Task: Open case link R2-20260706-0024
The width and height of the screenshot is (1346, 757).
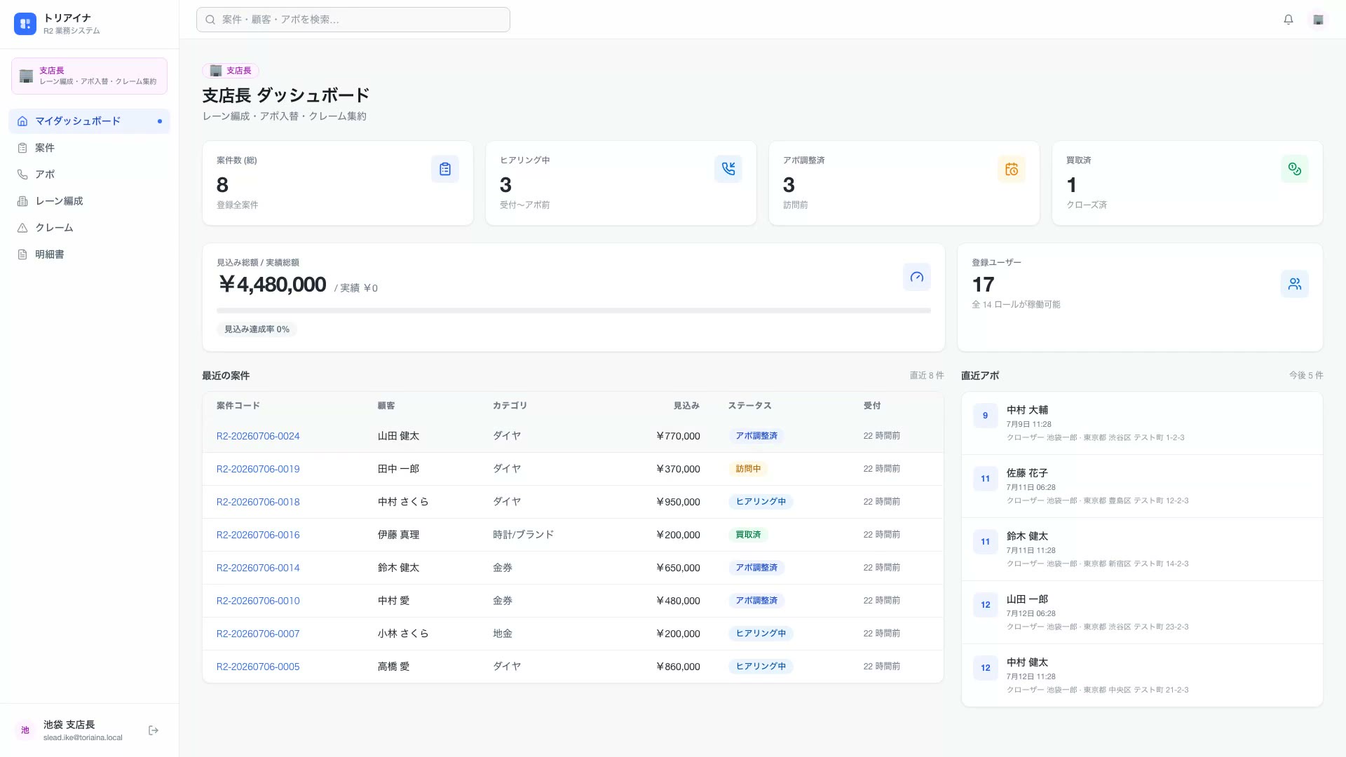Action: 257,436
